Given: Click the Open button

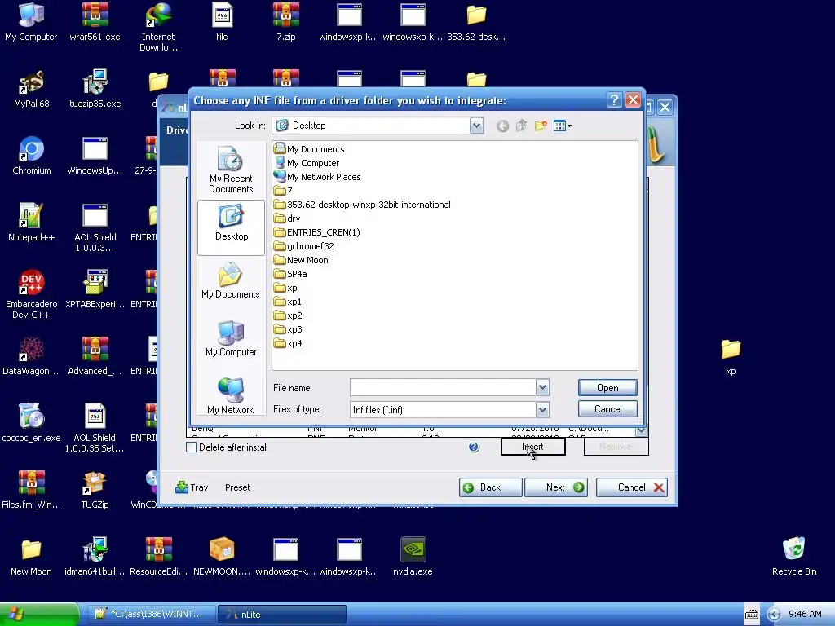Looking at the screenshot, I should click(x=607, y=387).
